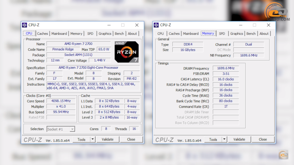This screenshot has width=294, height=165.
Task: Click Validate button in right window
Action: (239, 139)
